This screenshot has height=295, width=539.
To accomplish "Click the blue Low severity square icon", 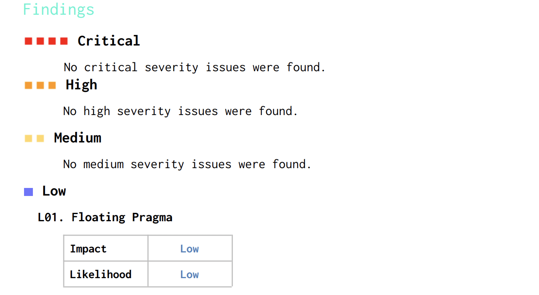I will pos(28,192).
